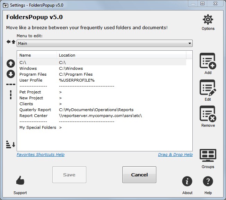226x200 pixels.
Task: Click the Remove favorite icon
Action: click(208, 114)
